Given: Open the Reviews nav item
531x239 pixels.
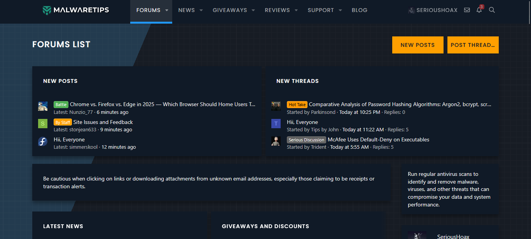Looking at the screenshot, I should (277, 10).
